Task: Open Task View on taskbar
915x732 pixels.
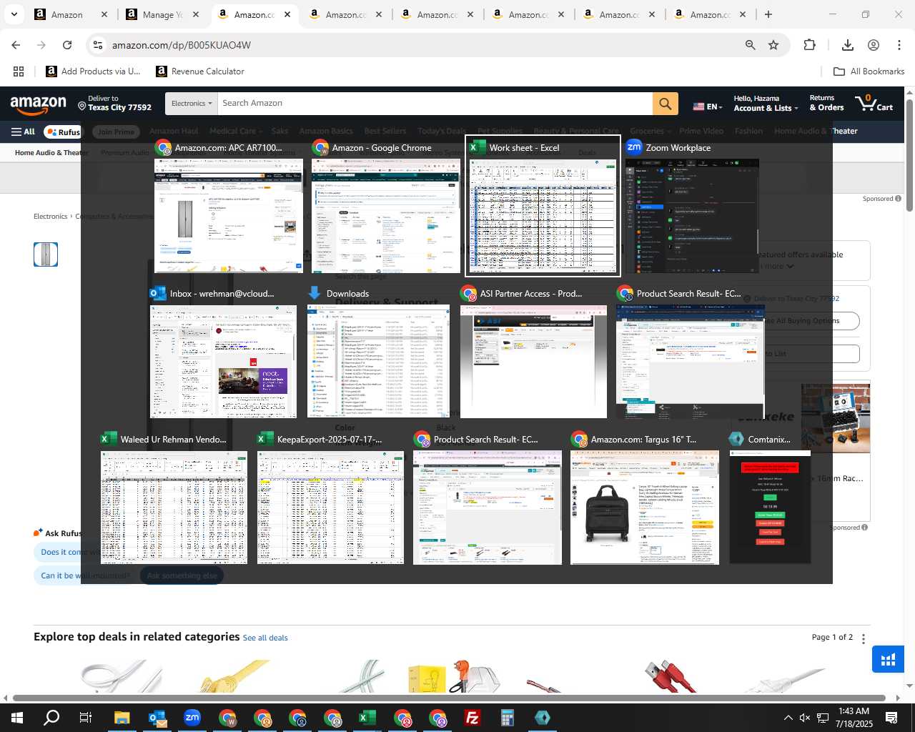Action: coord(86,718)
